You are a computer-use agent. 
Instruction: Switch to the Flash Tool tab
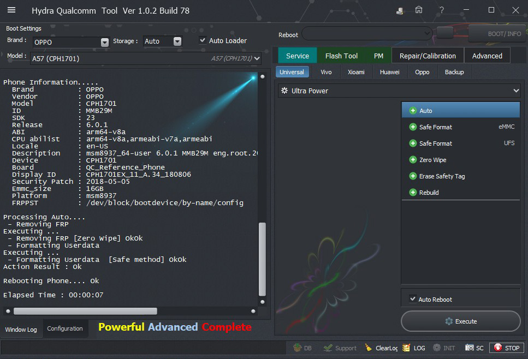(x=341, y=56)
